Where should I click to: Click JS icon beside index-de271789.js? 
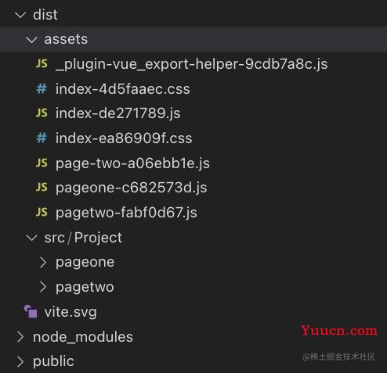tap(42, 113)
